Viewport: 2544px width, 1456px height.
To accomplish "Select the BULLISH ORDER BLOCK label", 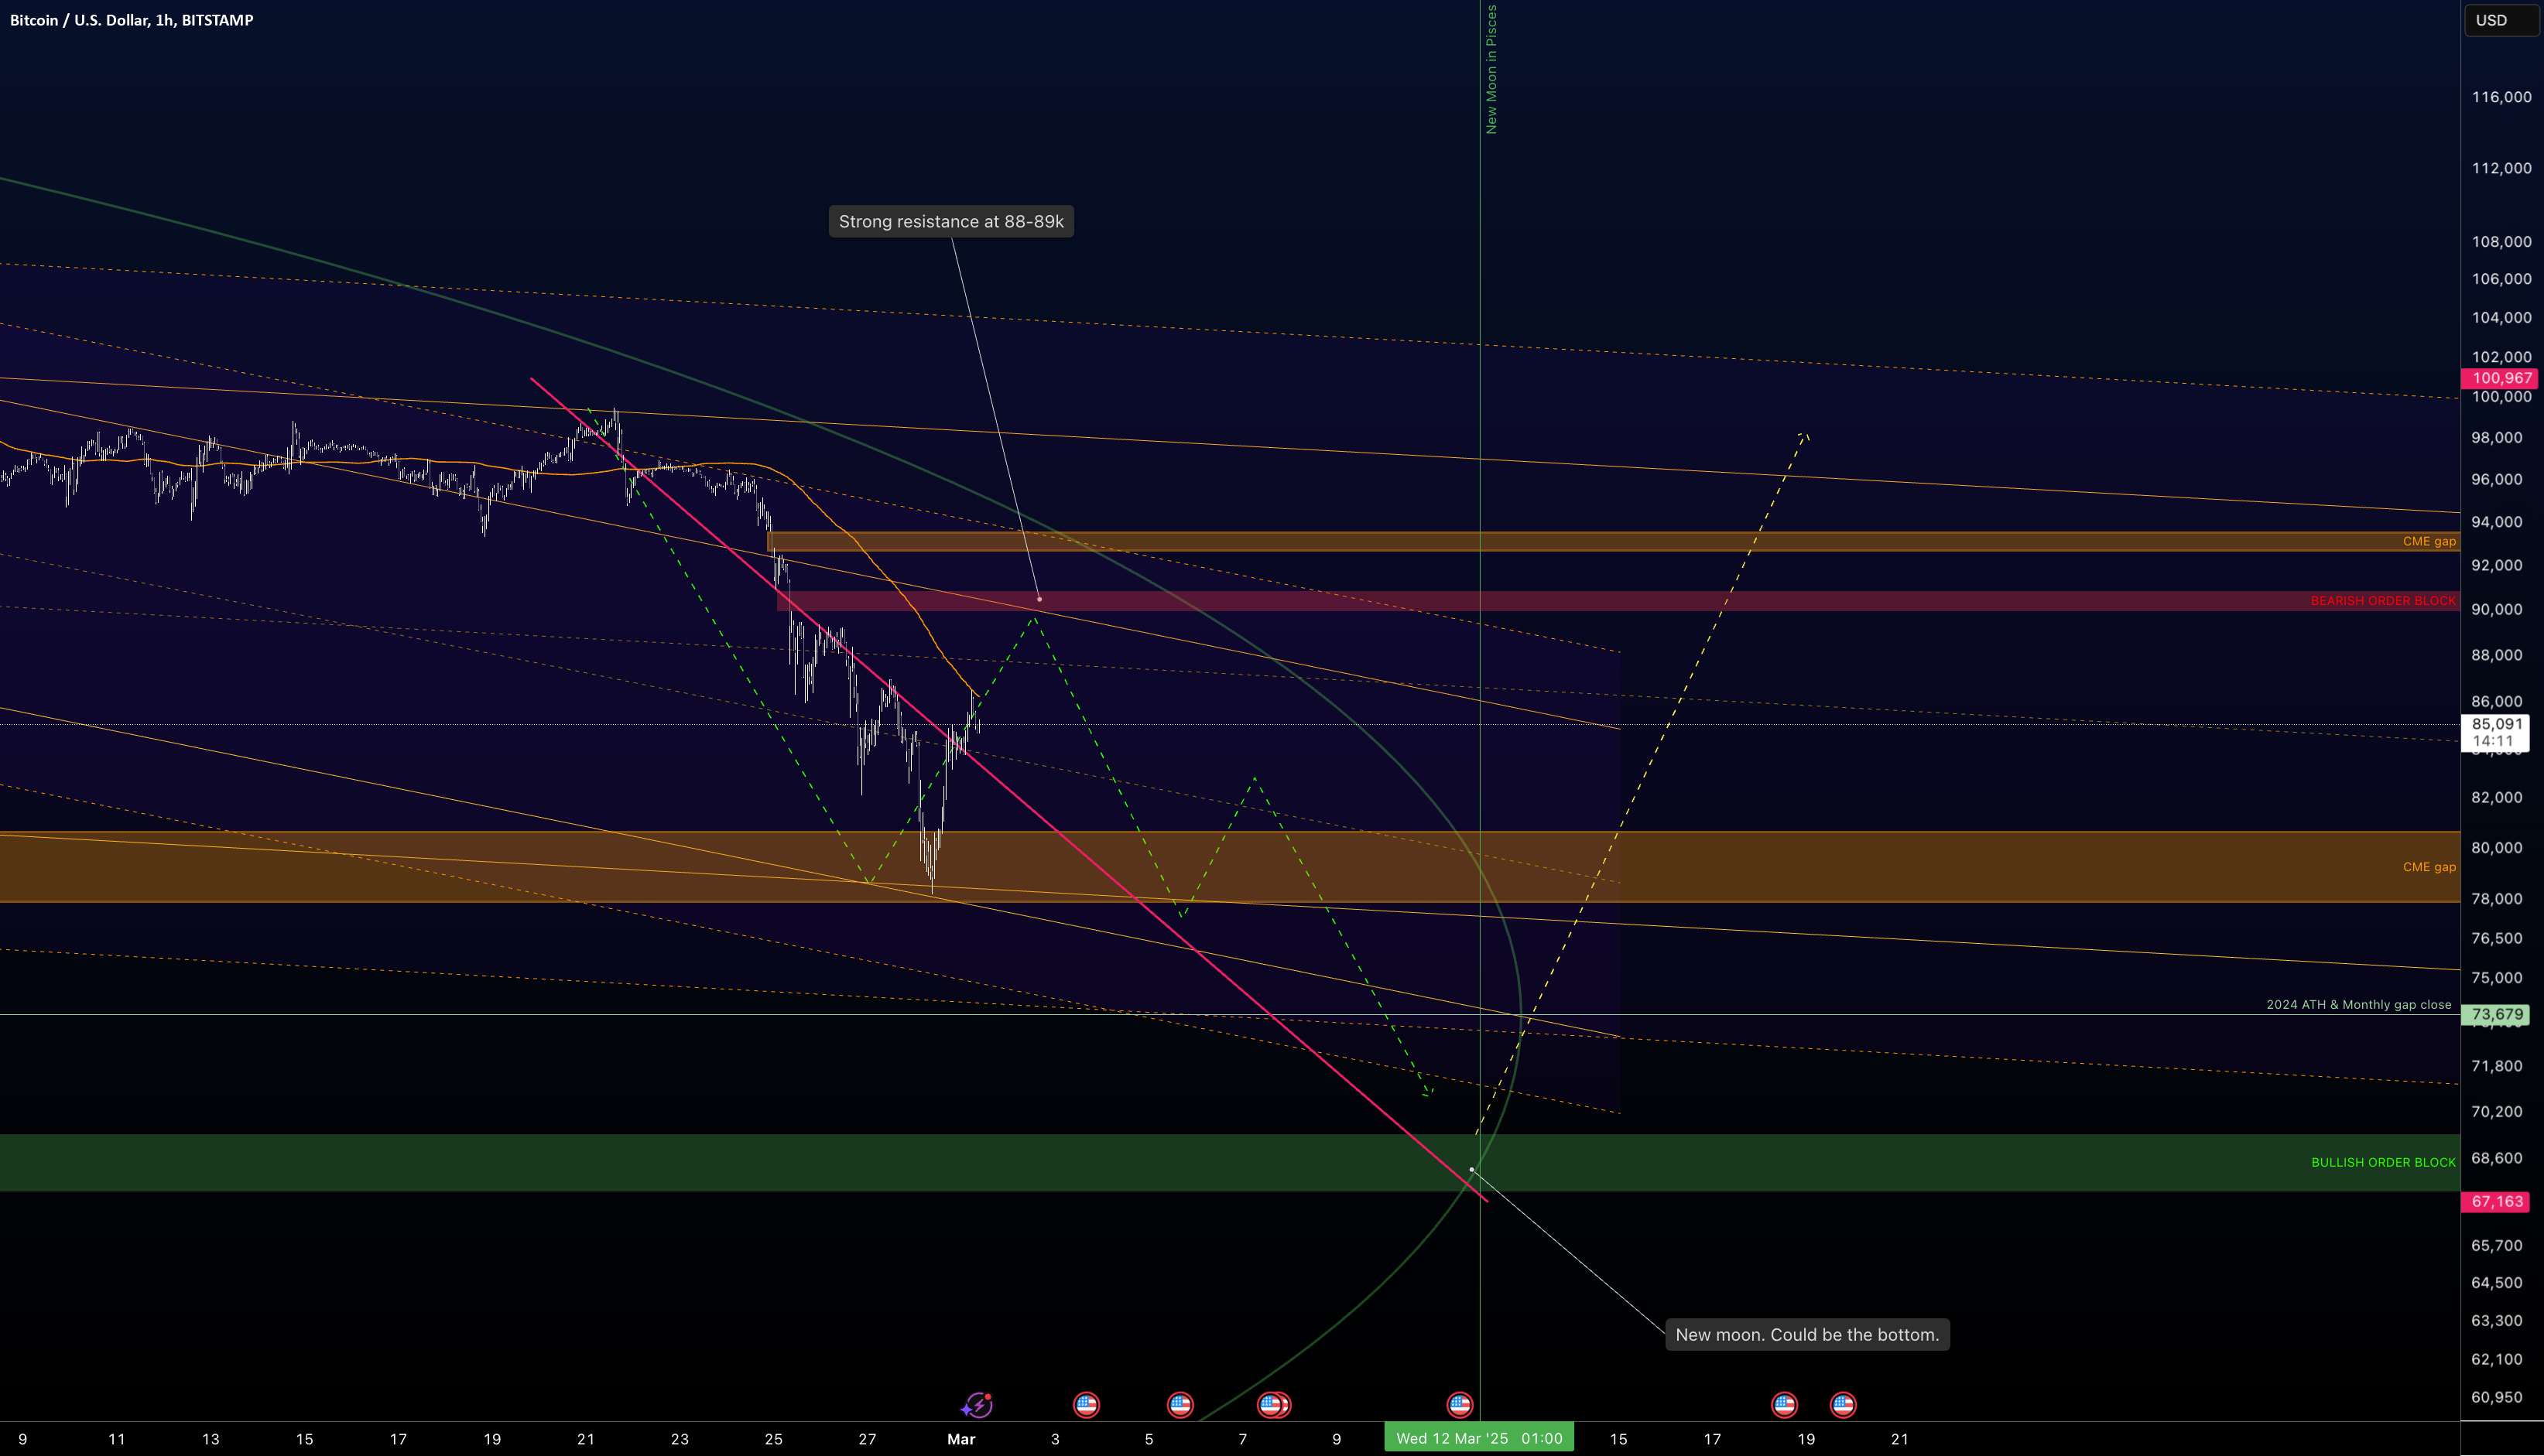I will [2383, 1162].
